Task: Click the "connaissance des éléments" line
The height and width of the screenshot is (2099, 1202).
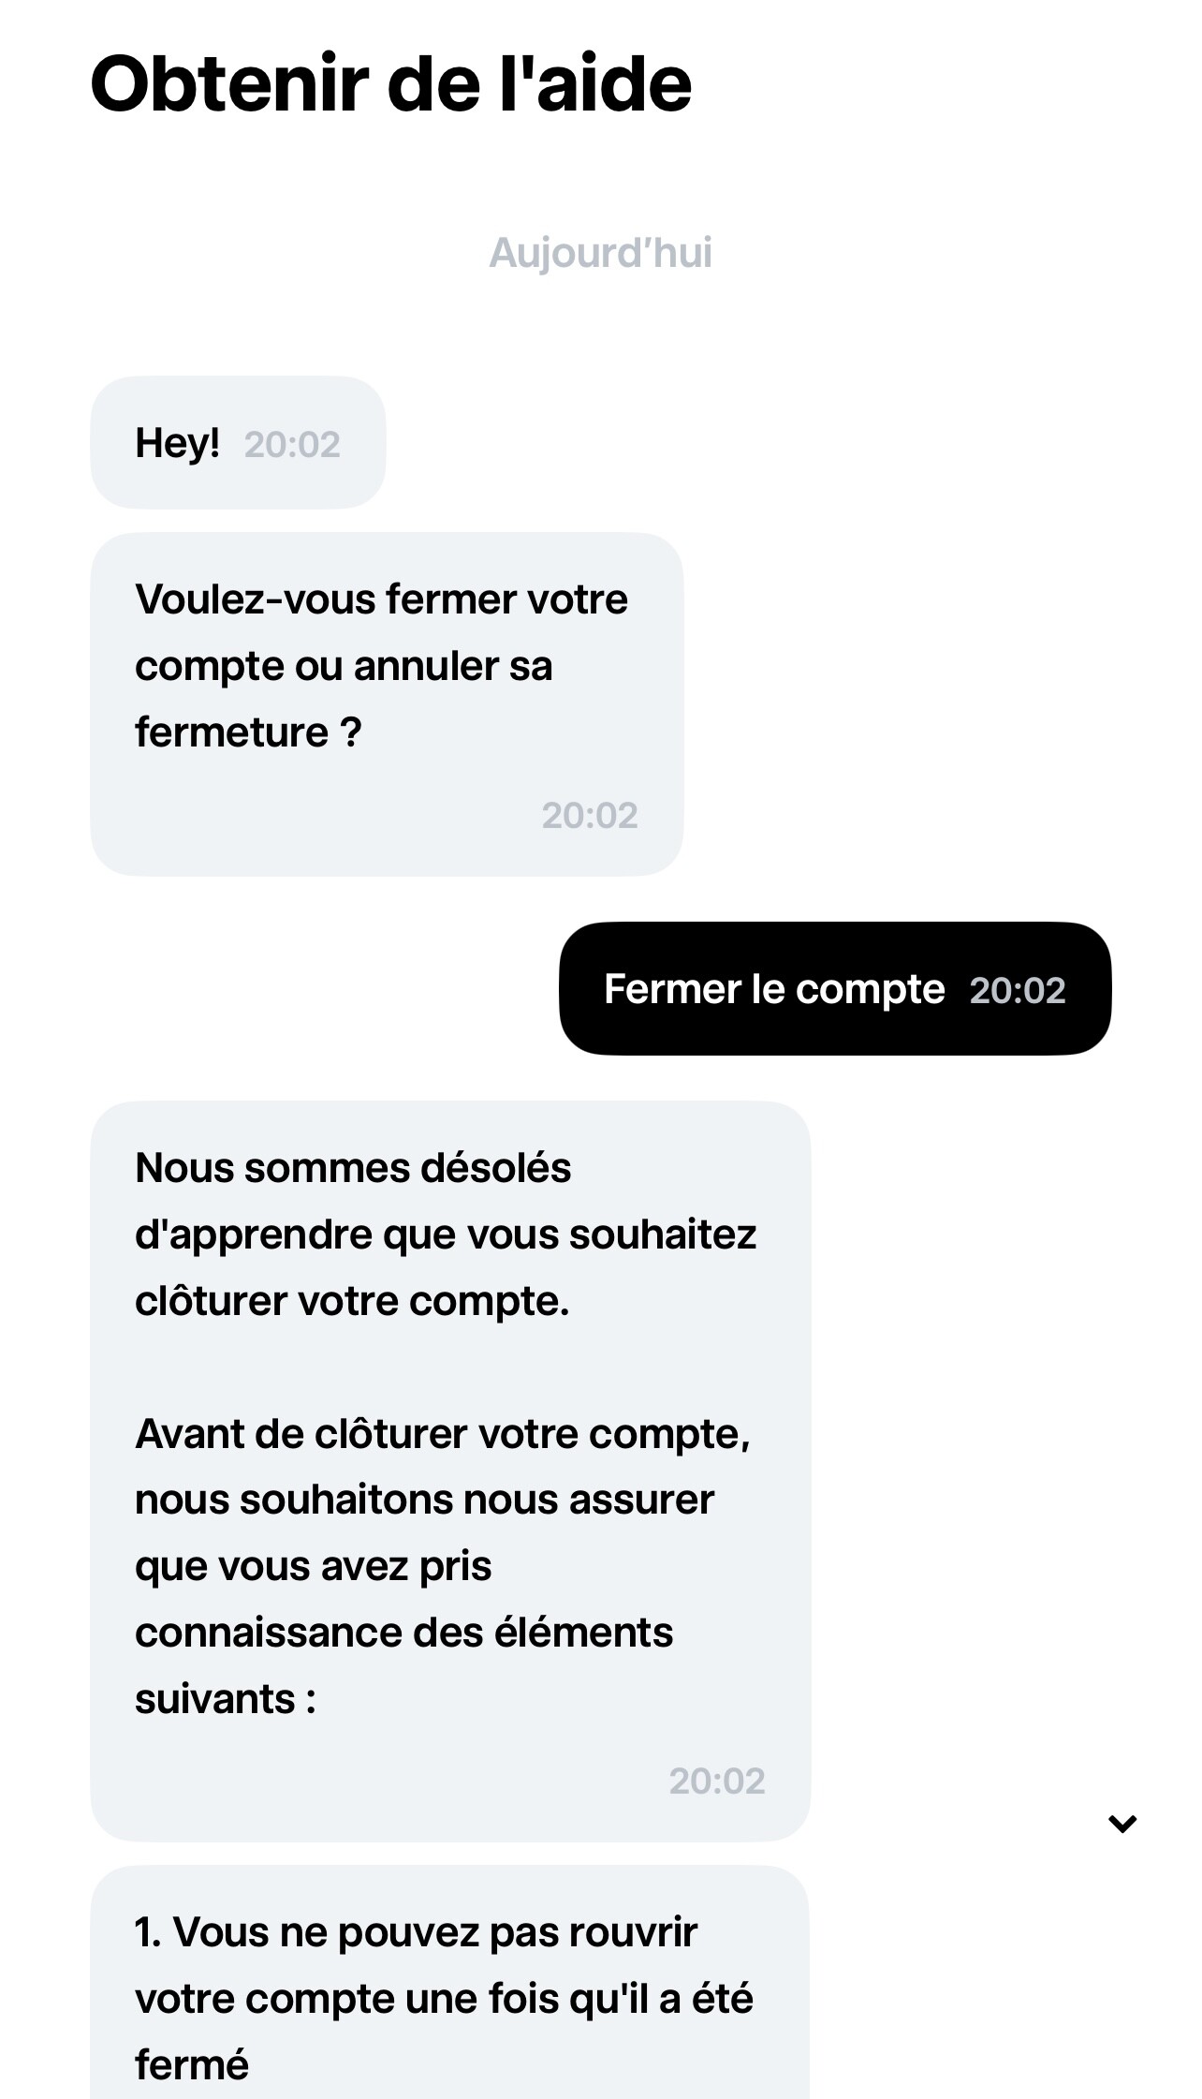Action: coord(403,1633)
